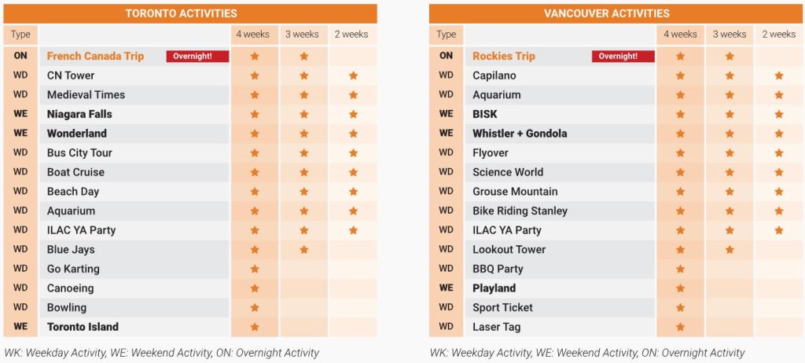Click the Rockies Trip Overnight! badge
The height and width of the screenshot is (363, 805).
(623, 56)
